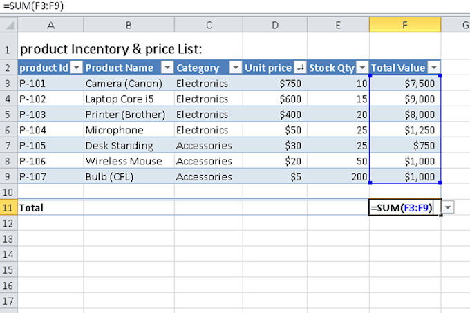Select row 1 header

pyautogui.click(x=8, y=46)
